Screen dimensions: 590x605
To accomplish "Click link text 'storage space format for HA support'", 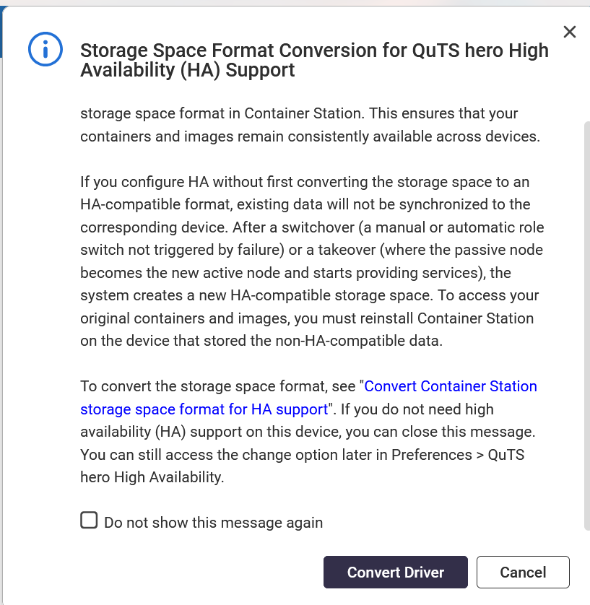I will tap(204, 409).
